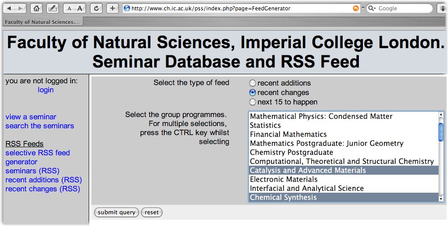Select Financial Mathematics in the list
The height and width of the screenshot is (226, 448).
(344, 134)
